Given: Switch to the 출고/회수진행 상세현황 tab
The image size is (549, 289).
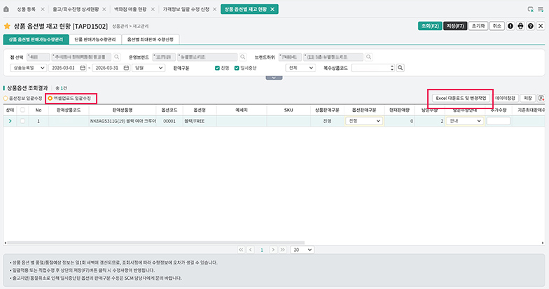Looking at the screenshot, I should pos(76,10).
